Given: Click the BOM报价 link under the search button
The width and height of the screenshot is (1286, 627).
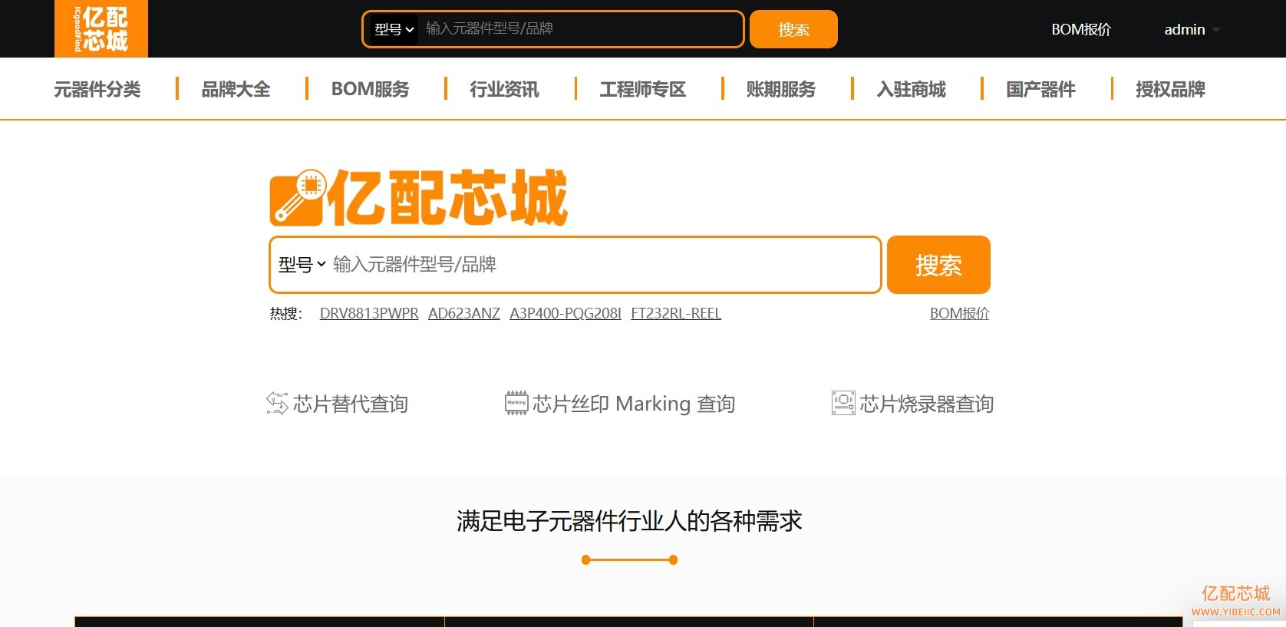Looking at the screenshot, I should pyautogui.click(x=959, y=314).
